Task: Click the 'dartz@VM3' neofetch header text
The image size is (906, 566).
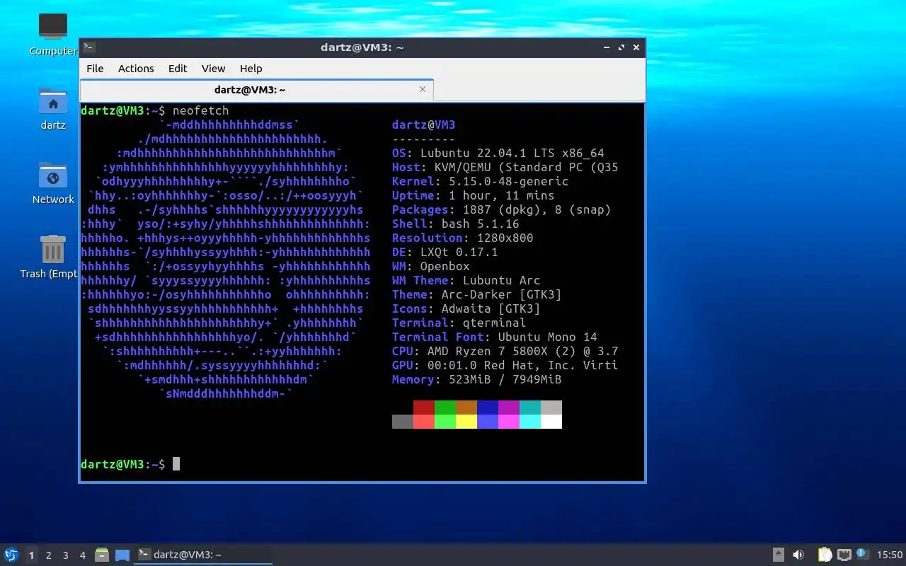Action: [x=424, y=125]
